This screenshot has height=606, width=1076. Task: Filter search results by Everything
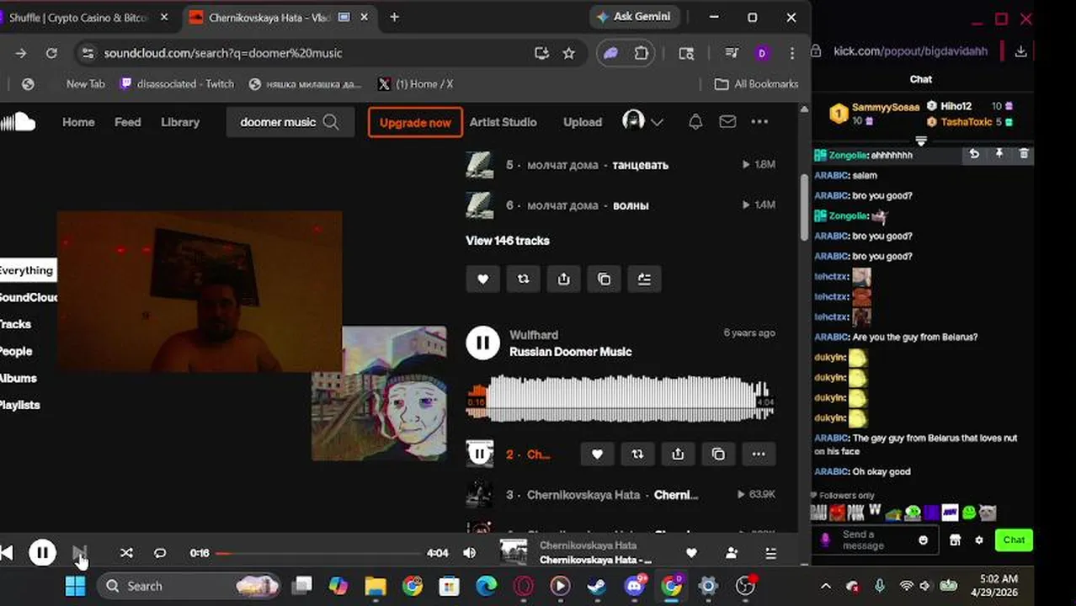[27, 270]
